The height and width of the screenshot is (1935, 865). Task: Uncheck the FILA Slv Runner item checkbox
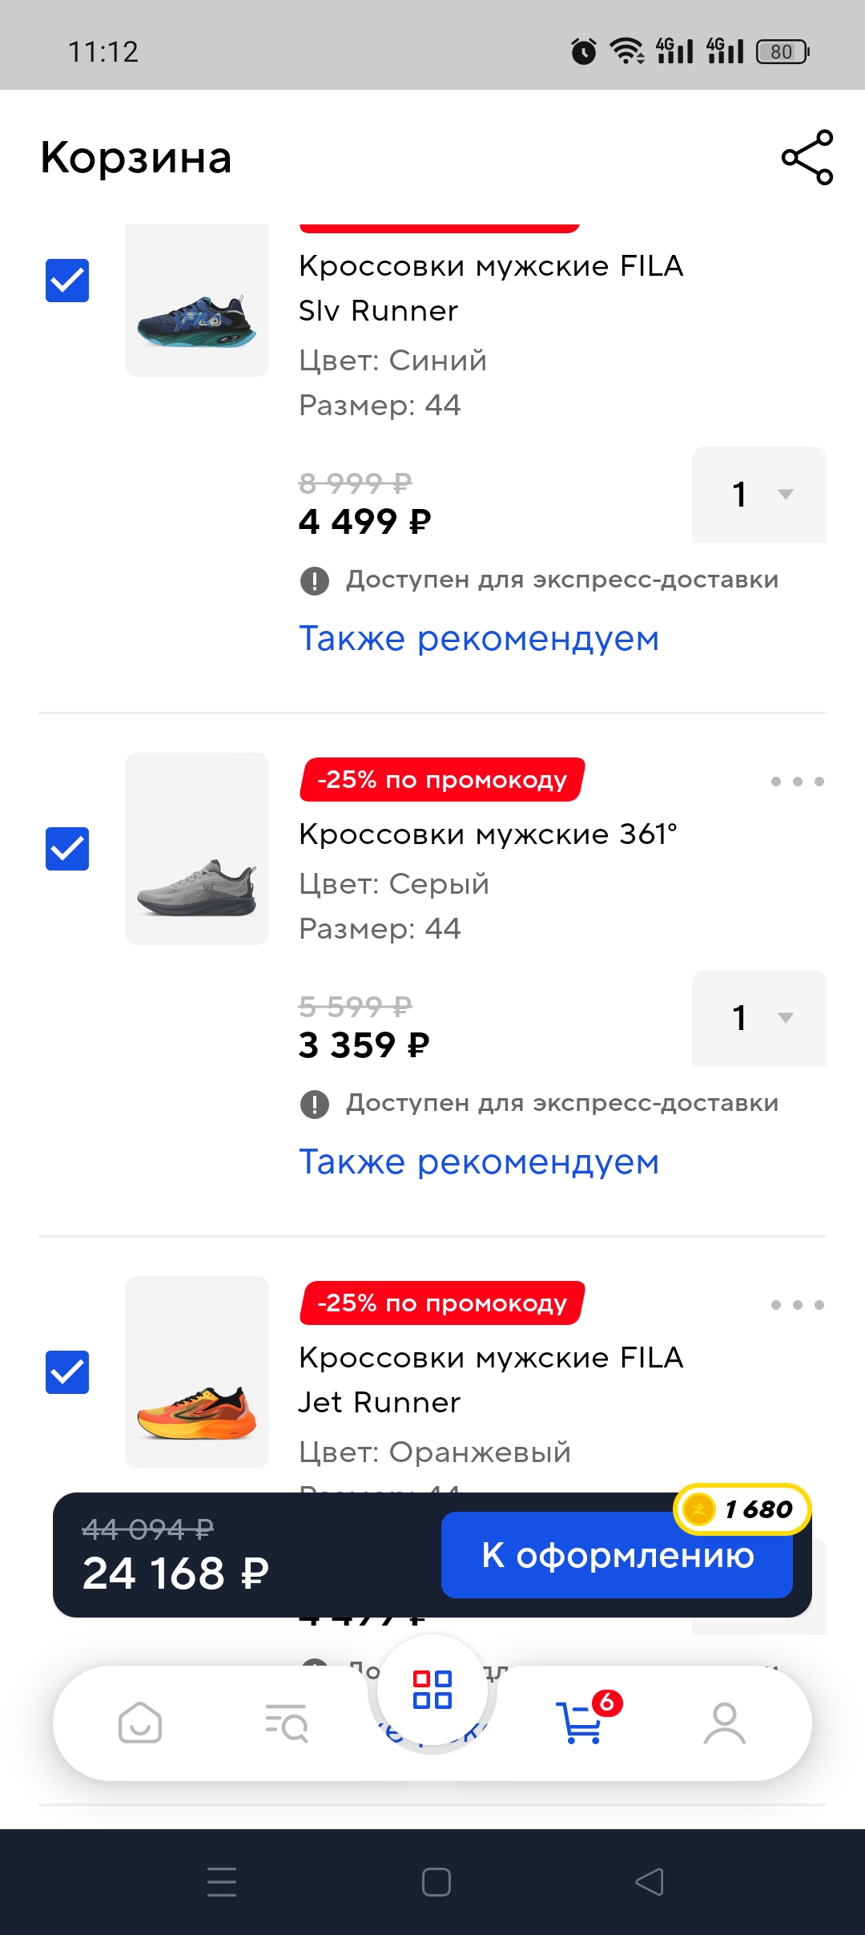point(67,281)
